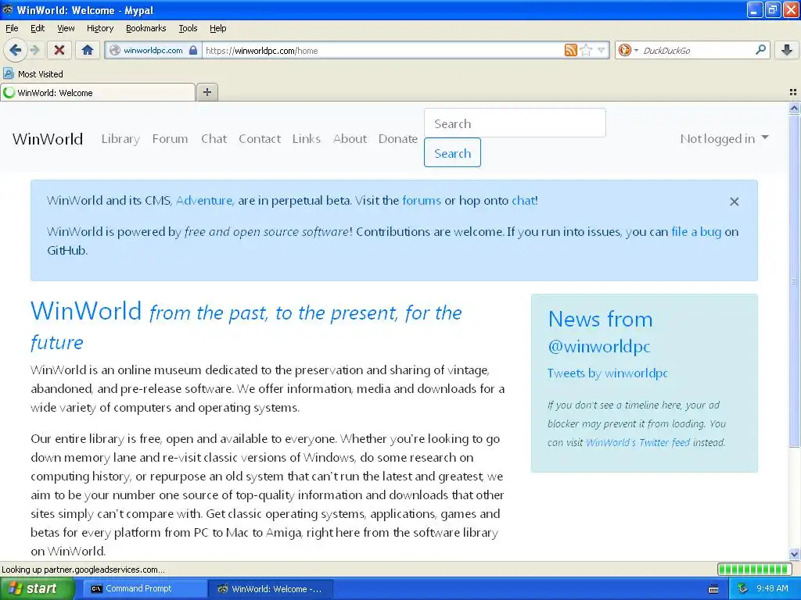The height and width of the screenshot is (600, 801).
Task: Click the network tray icon beside clock
Action: (x=743, y=589)
